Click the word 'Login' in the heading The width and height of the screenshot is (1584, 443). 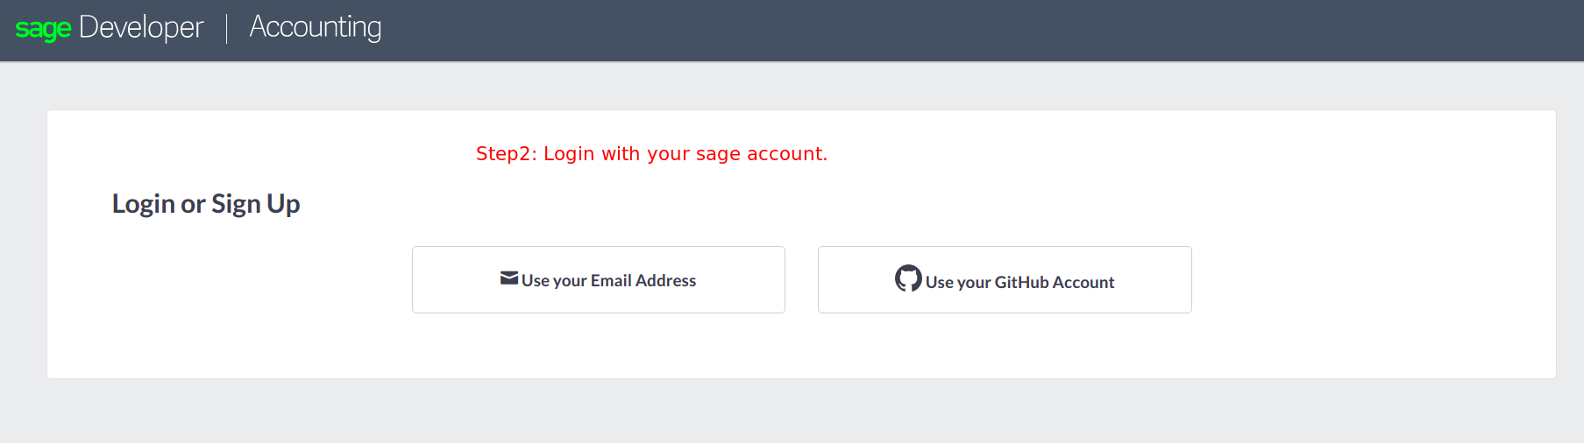[x=144, y=204]
